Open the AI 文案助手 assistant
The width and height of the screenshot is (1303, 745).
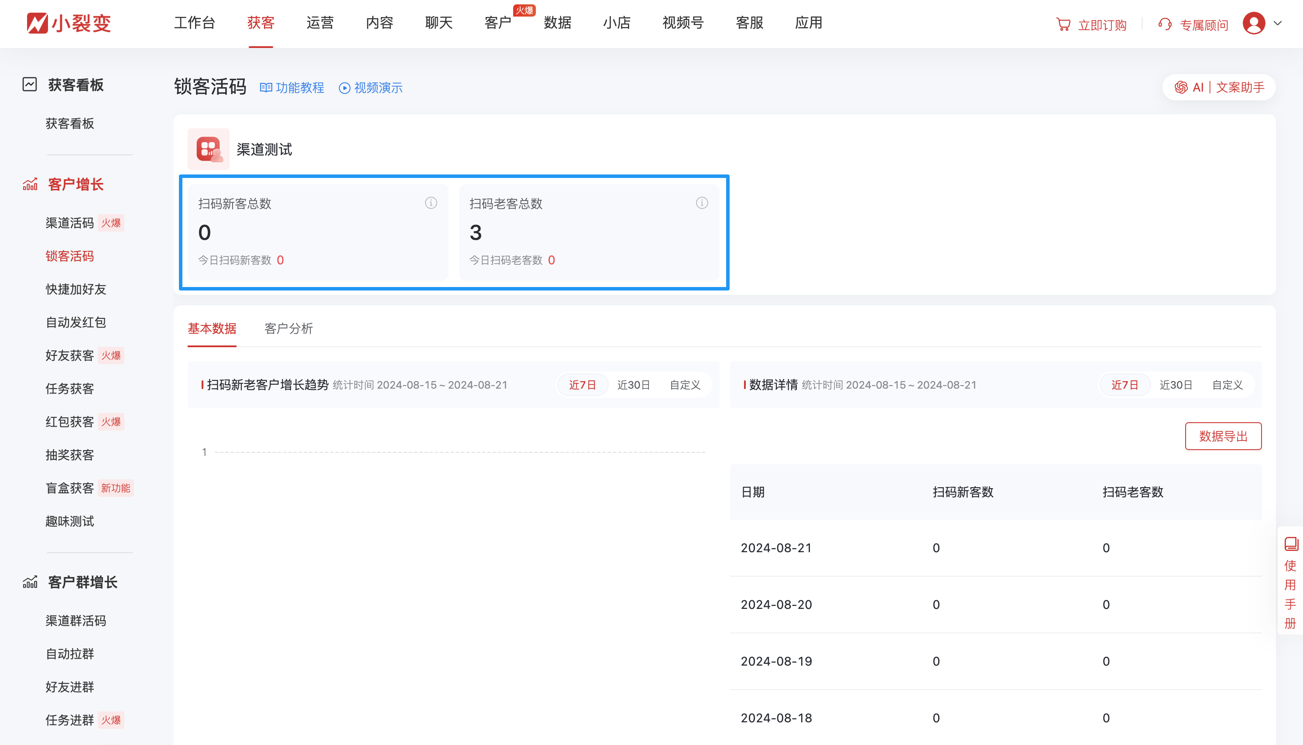(x=1218, y=87)
